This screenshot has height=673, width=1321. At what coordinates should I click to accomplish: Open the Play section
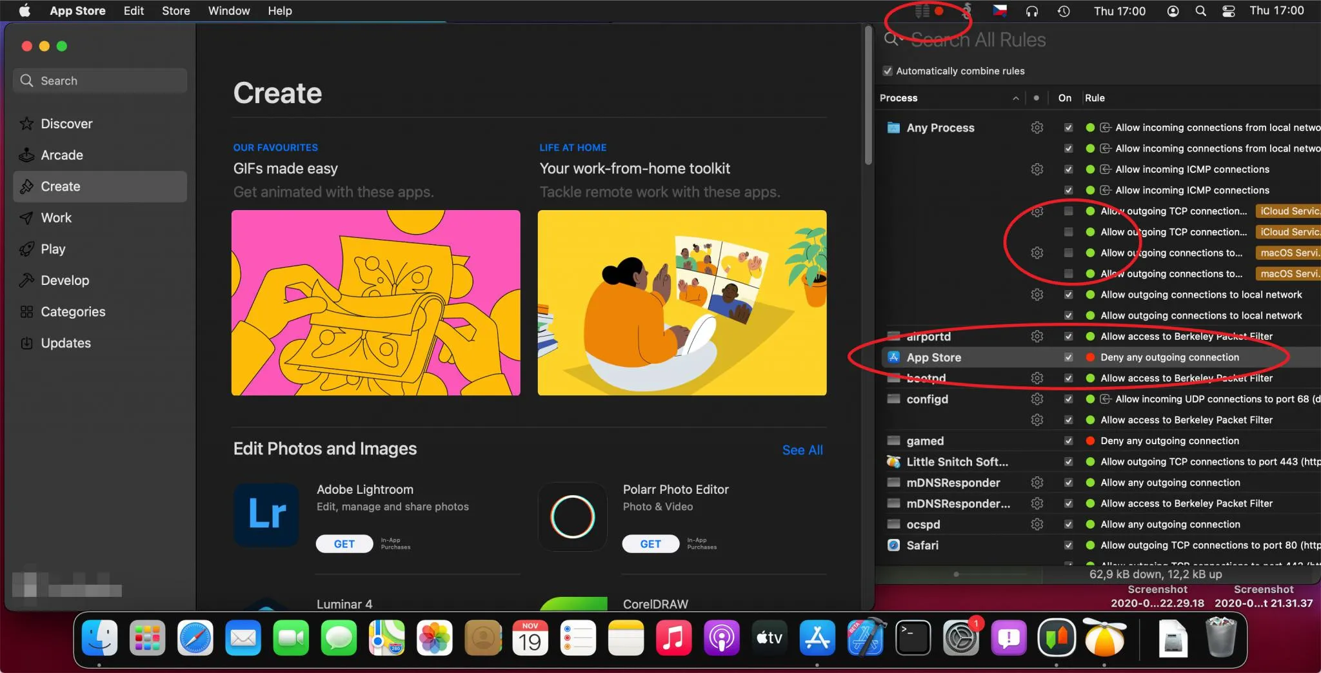coord(100,249)
